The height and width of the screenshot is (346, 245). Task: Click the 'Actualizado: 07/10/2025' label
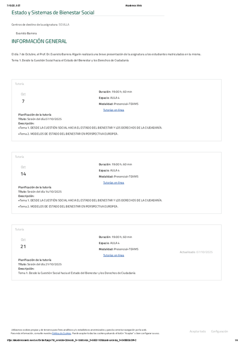point(196,252)
